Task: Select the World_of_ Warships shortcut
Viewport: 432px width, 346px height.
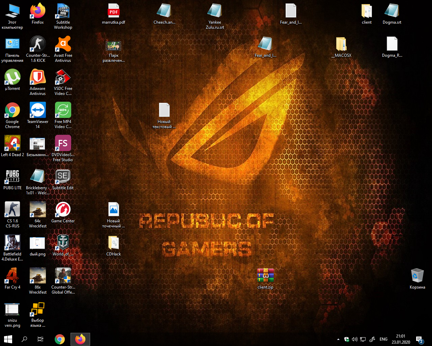Action: [63, 246]
